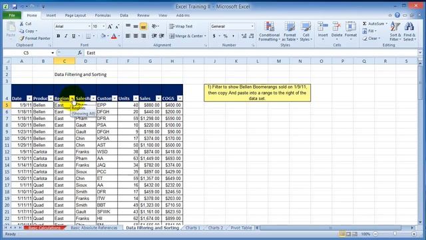Image resolution: width=426 pixels, height=240 pixels.
Task: Click the Cut scissors icon
Action: coord(22,24)
